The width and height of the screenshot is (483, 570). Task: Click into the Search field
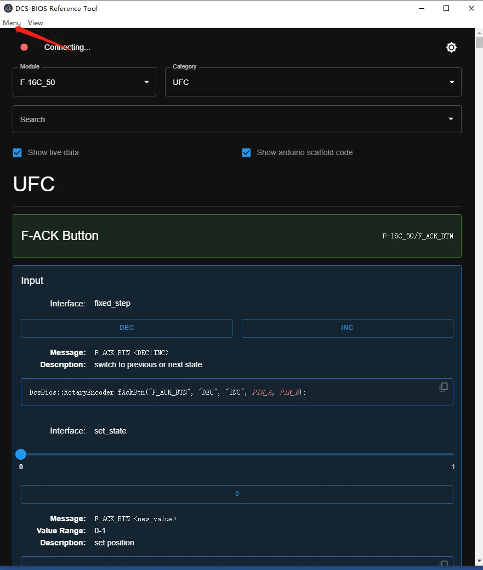click(219, 119)
